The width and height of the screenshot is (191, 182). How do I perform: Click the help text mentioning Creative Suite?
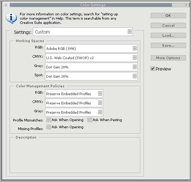pyautogui.click(x=69, y=19)
